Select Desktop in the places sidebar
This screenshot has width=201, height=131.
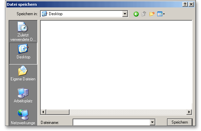pos(23,53)
